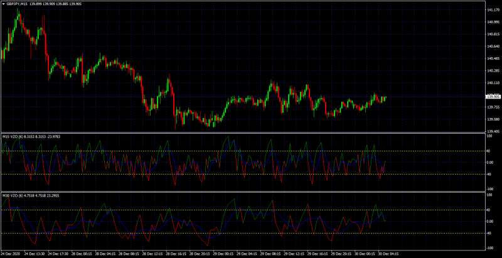
Task: Click the 0.00 scale value in M30 VZO panel
Action: click(x=491, y=222)
